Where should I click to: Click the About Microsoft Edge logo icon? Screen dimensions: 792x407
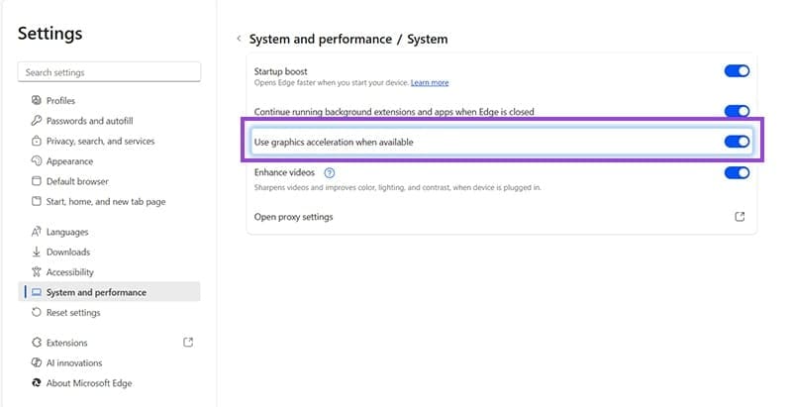tap(37, 383)
